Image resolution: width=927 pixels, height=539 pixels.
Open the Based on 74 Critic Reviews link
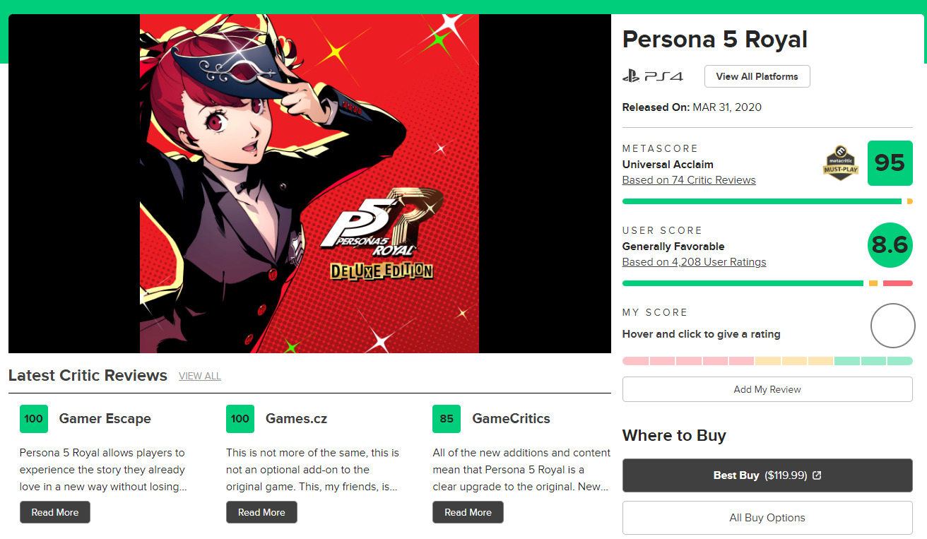689,180
